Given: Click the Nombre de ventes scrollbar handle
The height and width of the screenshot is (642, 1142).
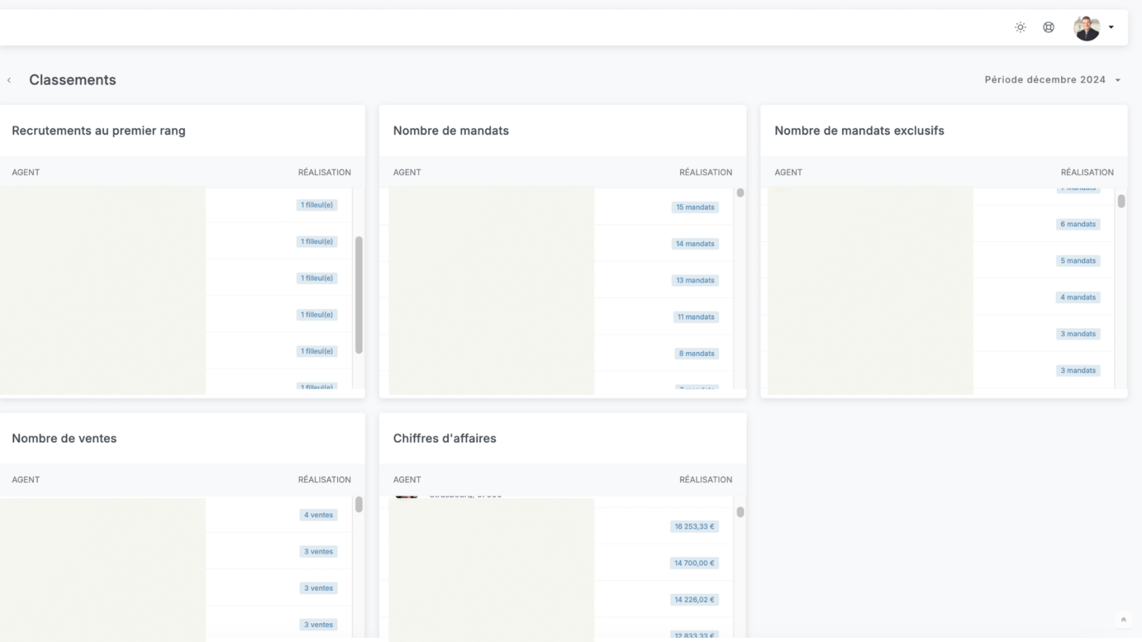Looking at the screenshot, I should 359,504.
